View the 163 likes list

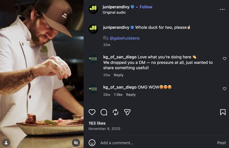click(97, 123)
